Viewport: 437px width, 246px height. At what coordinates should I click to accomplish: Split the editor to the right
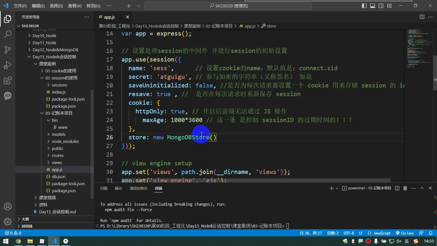click(422, 17)
